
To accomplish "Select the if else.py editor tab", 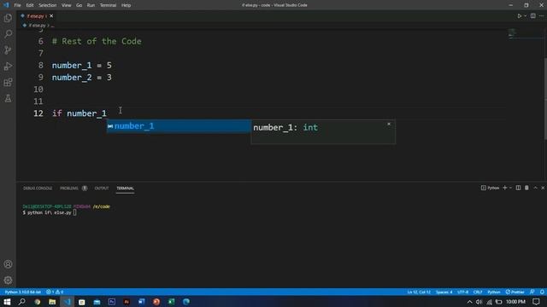I will click(37, 16).
